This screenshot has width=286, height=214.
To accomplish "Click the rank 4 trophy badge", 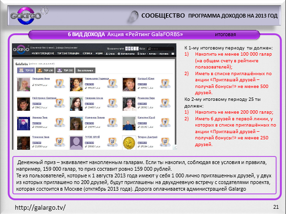I will (60, 103).
